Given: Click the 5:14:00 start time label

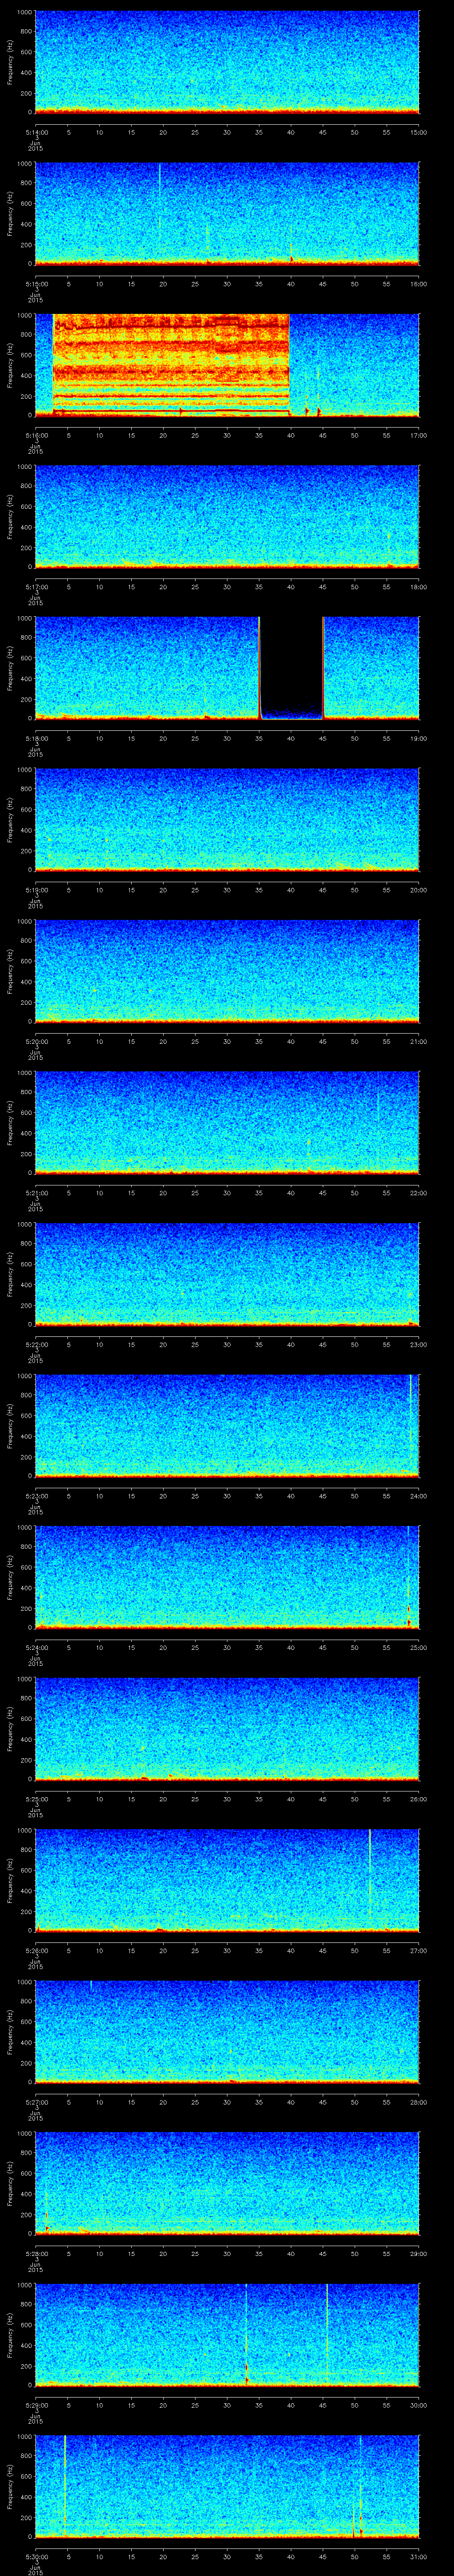Looking at the screenshot, I should point(37,132).
